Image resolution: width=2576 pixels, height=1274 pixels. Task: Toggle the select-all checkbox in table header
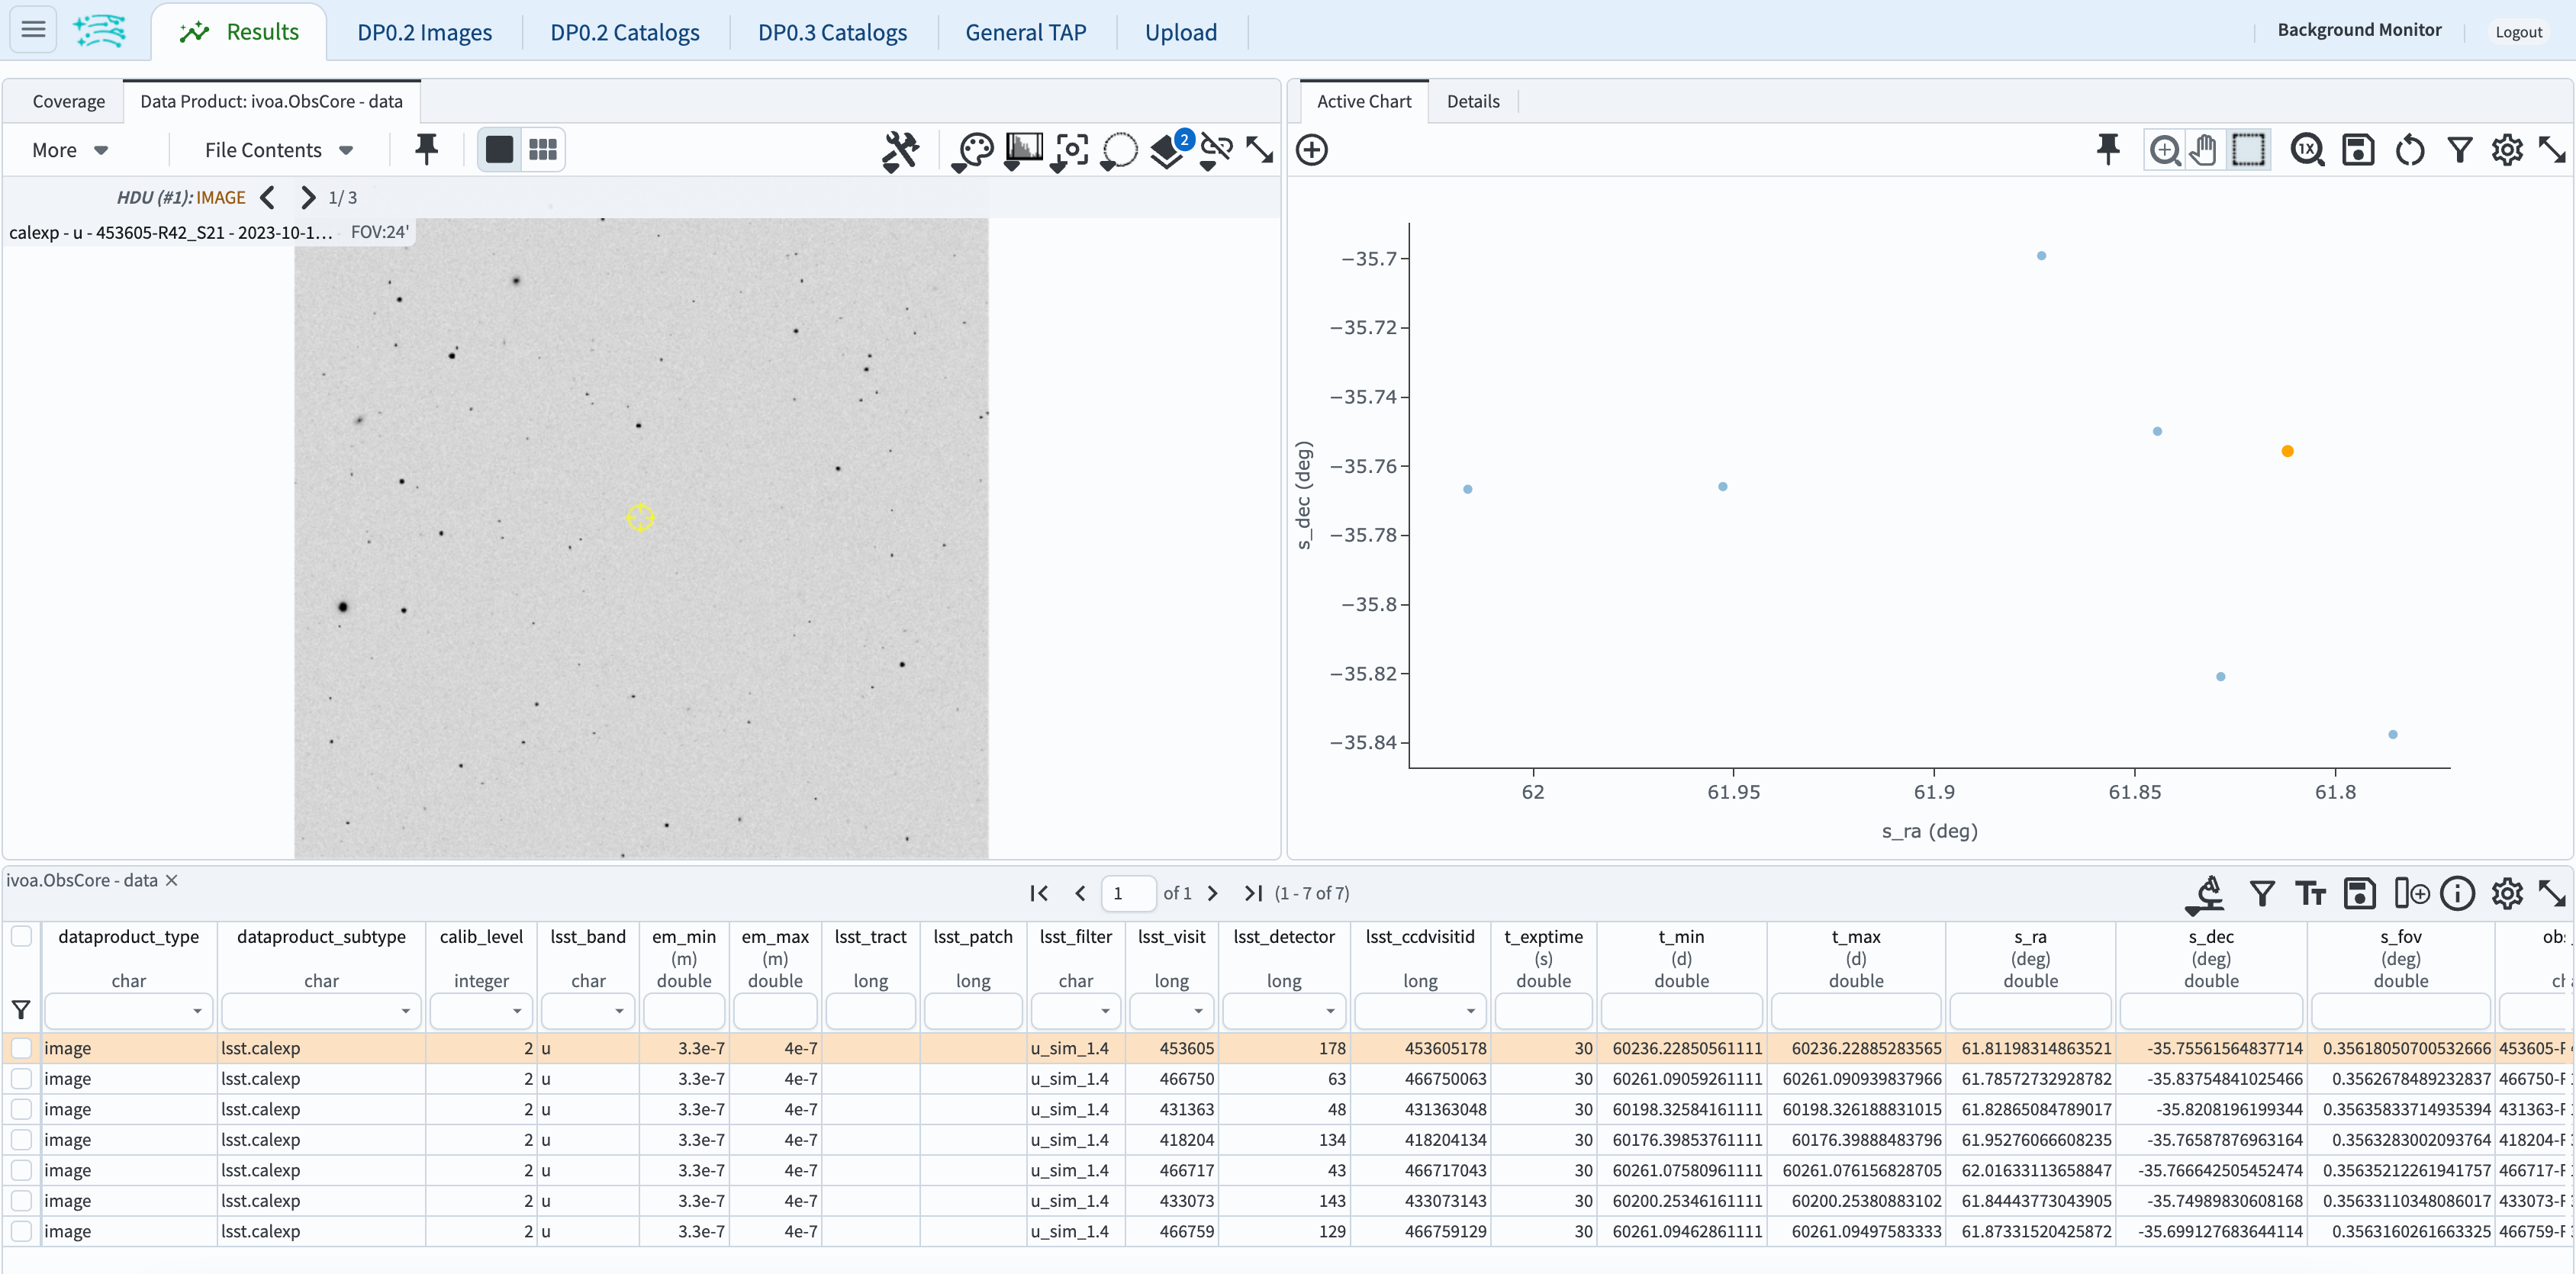point(21,936)
